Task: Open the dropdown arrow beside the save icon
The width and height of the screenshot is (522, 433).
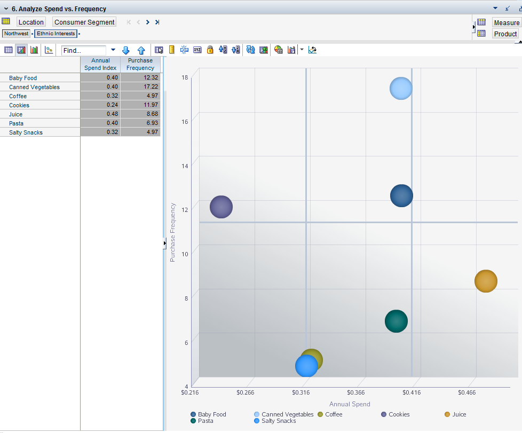Action: (302, 50)
